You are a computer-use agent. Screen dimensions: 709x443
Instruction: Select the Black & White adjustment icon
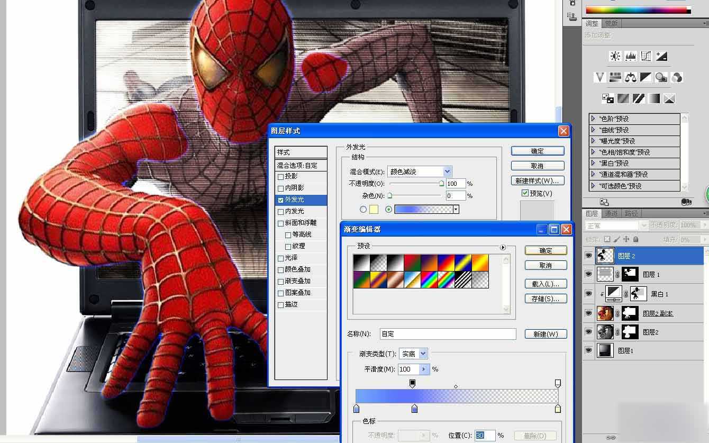646,77
